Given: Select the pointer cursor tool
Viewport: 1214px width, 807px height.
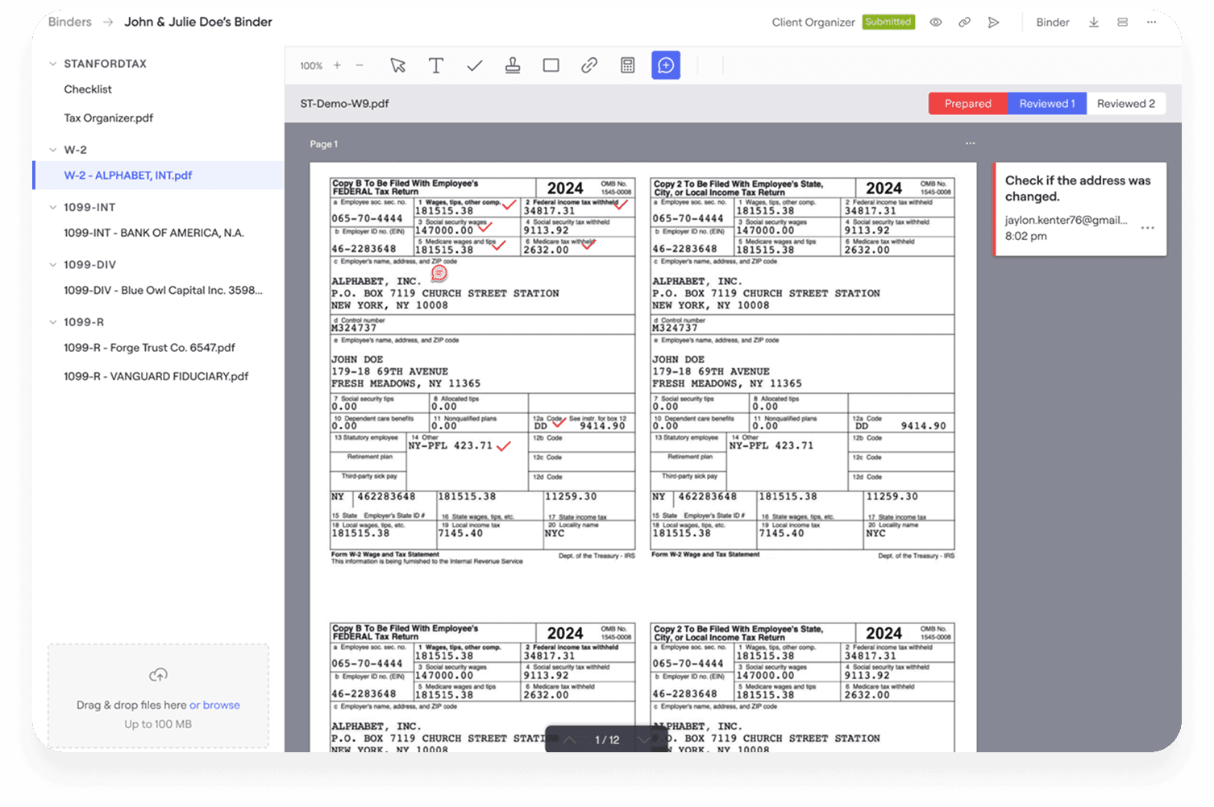Looking at the screenshot, I should click(x=397, y=65).
